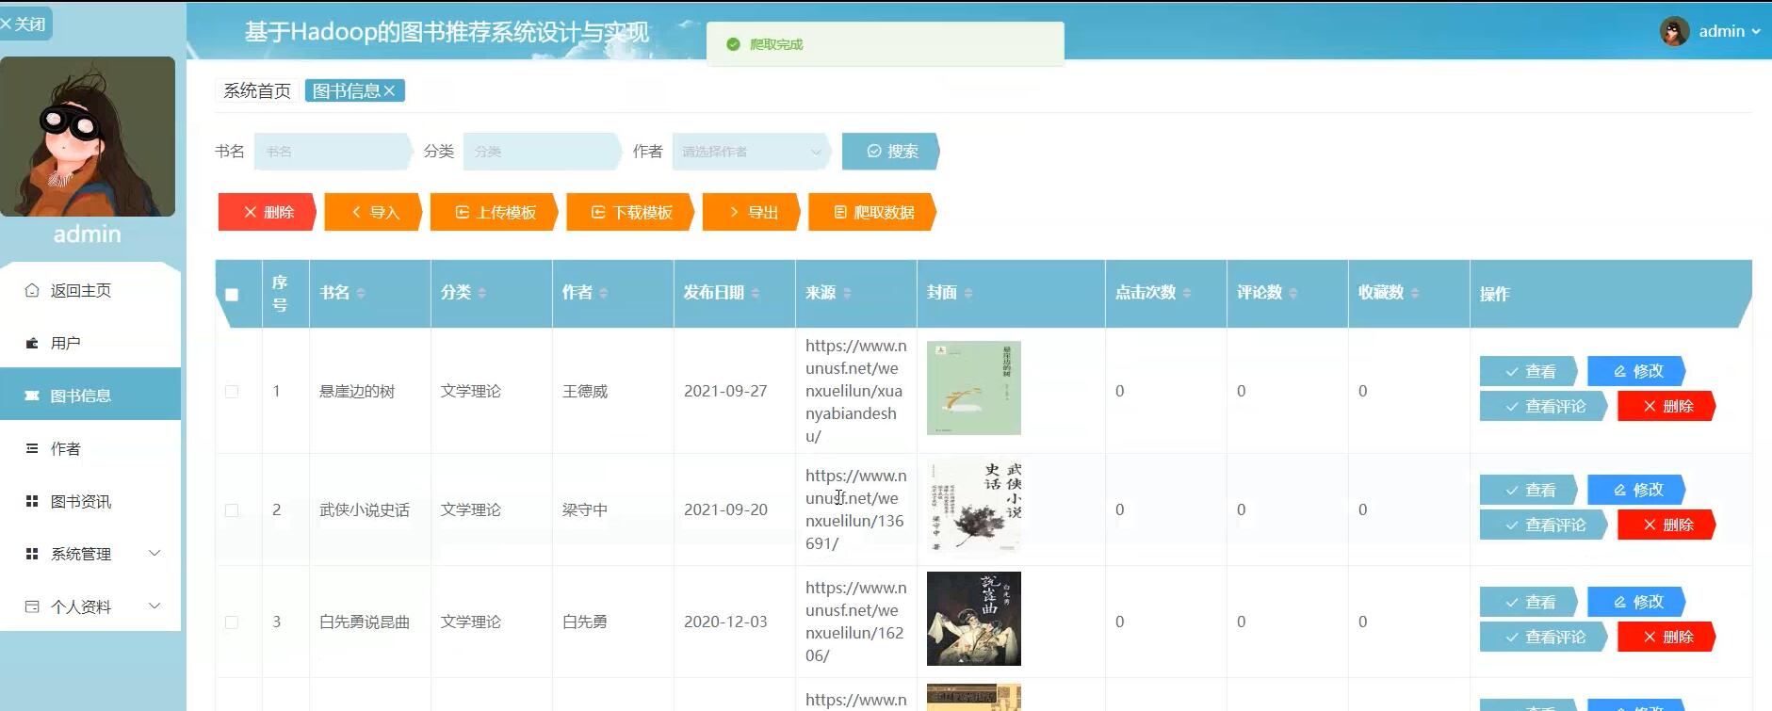Click 修改 for 白先勇说昆曲 row
Image resolution: width=1772 pixels, height=711 pixels.
tap(1636, 602)
